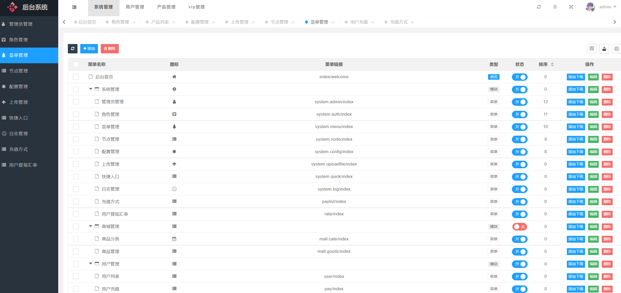Click the refresh icon in top header
621x293 pixels.
pos(539,7)
